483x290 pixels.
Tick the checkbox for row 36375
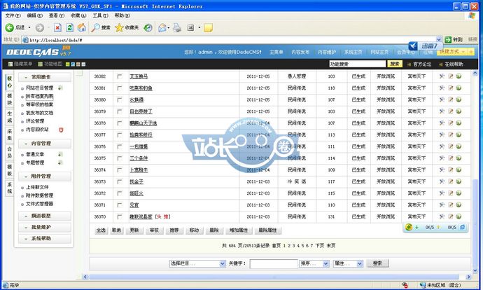click(120, 158)
